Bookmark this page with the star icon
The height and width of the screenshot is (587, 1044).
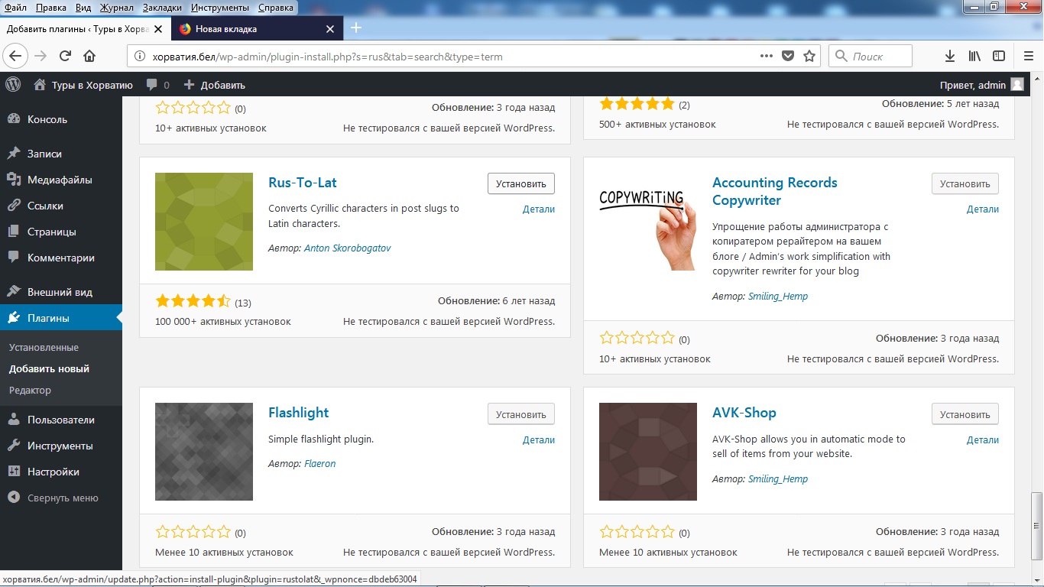(x=809, y=56)
